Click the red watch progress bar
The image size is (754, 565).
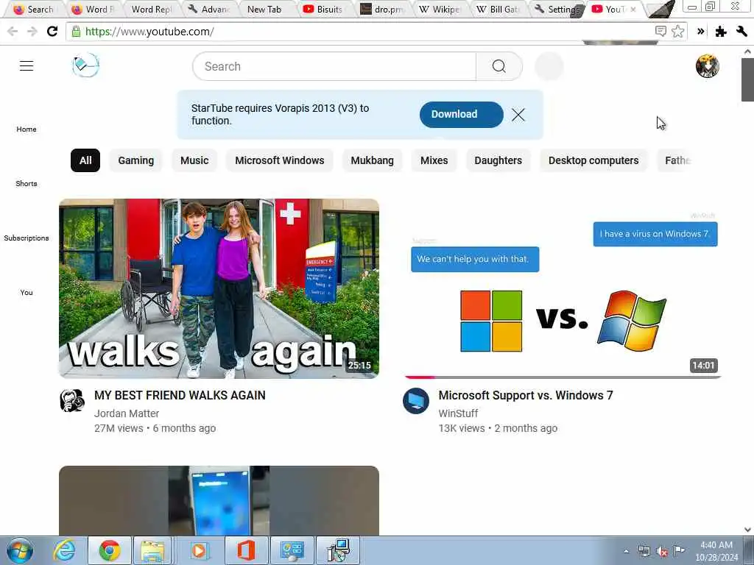pyautogui.click(x=419, y=377)
